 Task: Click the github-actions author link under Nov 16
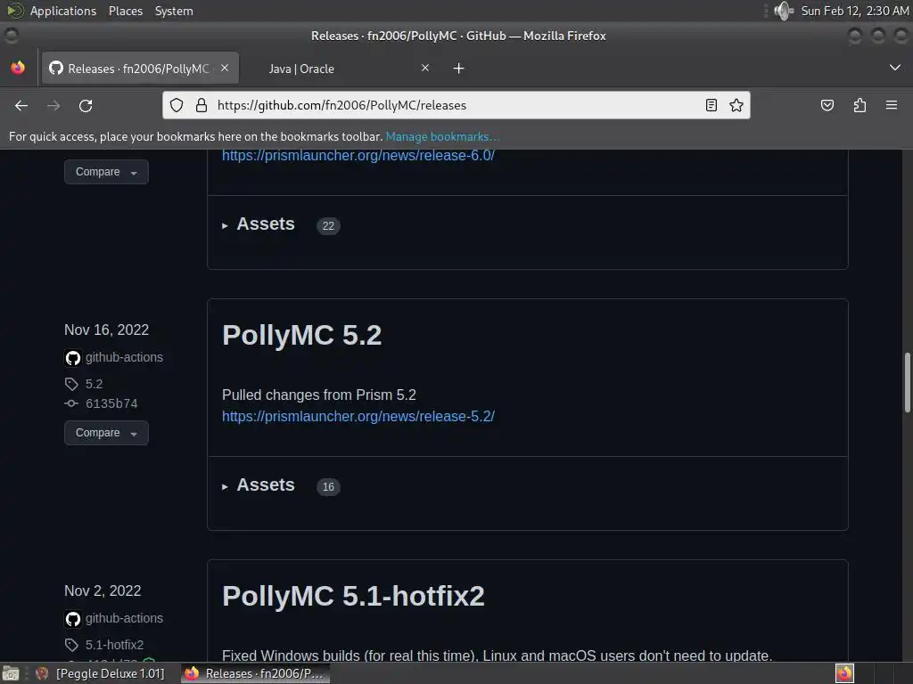[x=124, y=357]
